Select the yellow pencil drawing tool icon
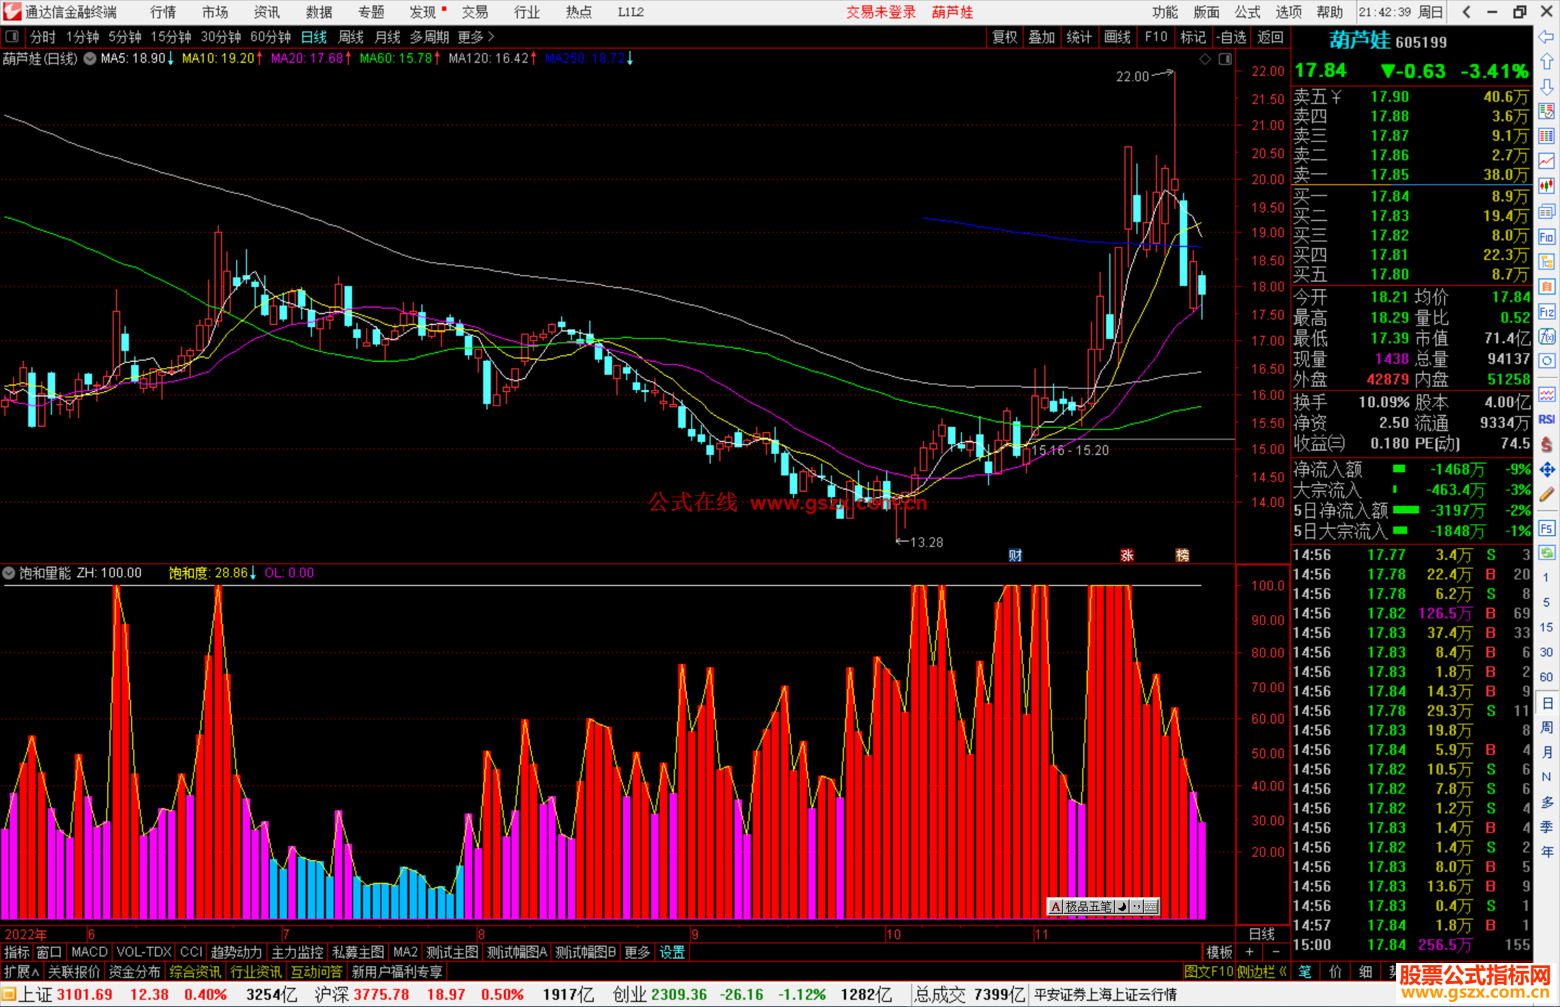 click(x=1546, y=494)
